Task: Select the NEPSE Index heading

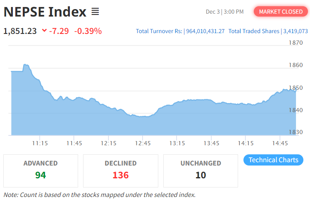Action: click(x=45, y=12)
